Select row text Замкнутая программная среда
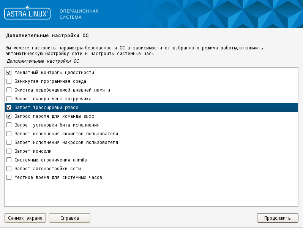Viewport: 303px width, 228px height. [x=50, y=81]
